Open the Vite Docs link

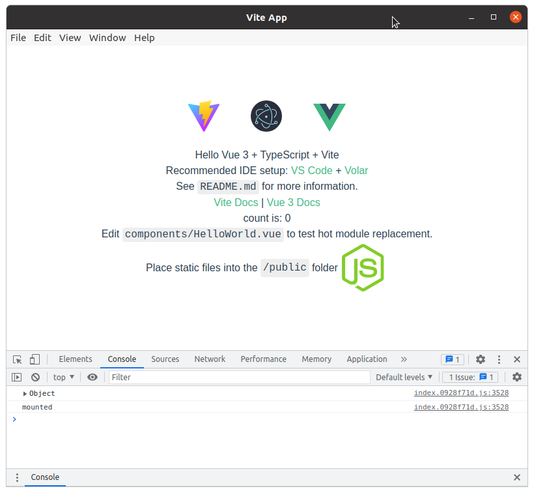coord(236,203)
